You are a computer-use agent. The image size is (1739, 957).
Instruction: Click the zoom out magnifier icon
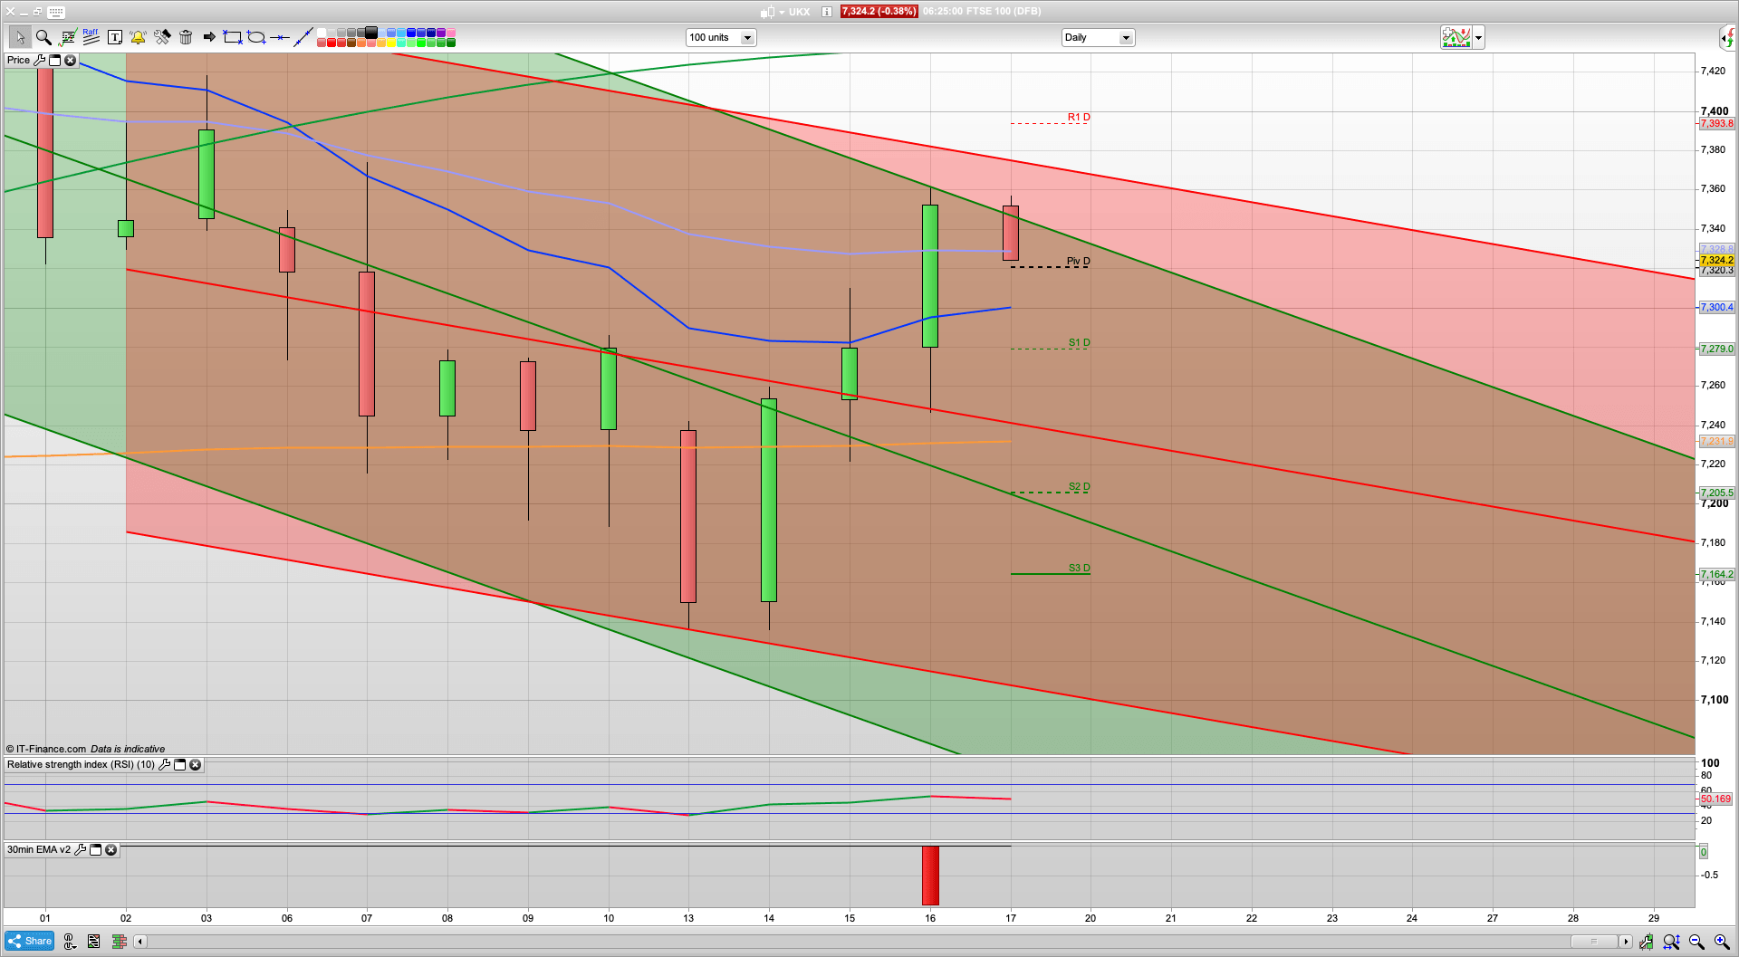click(x=1696, y=942)
